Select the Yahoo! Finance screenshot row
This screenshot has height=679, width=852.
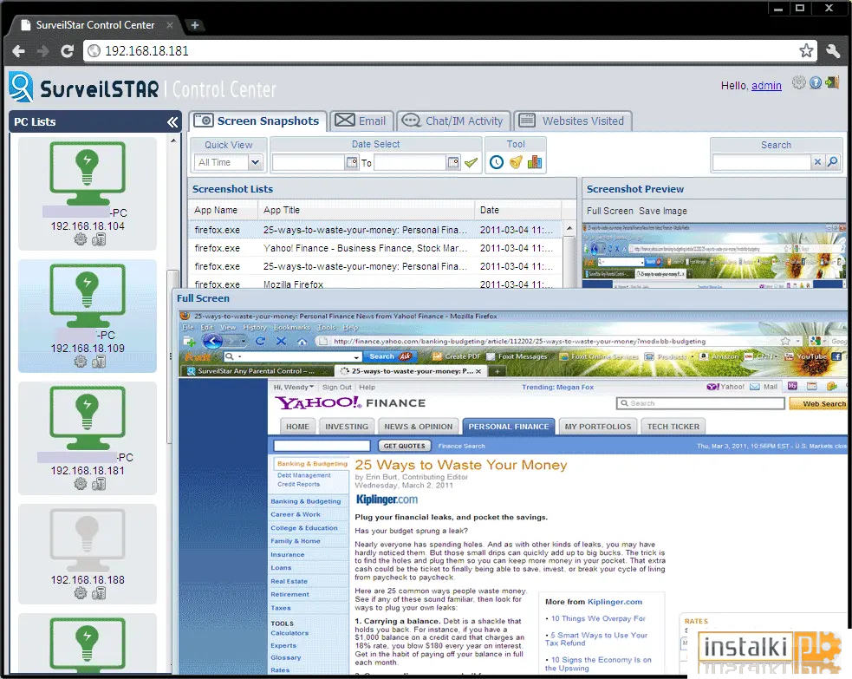coord(375,248)
